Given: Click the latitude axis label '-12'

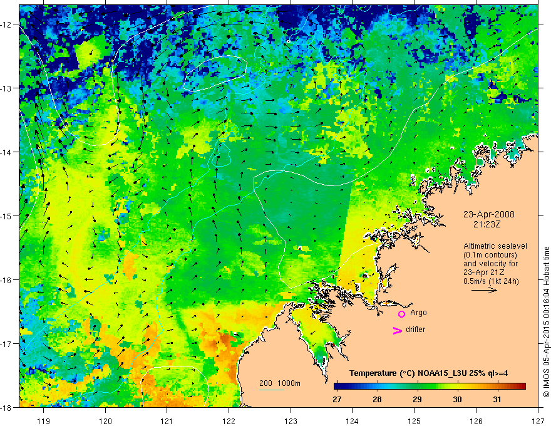Looking at the screenshot, I should (x=7, y=24).
